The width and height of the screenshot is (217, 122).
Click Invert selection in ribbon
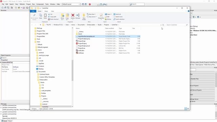[x=119, y=19]
